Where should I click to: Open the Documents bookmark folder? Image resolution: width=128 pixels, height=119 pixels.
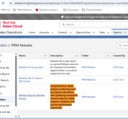pos(71,10)
